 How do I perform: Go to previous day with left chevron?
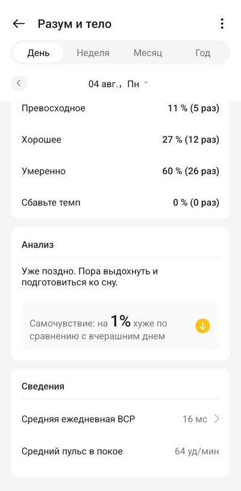(19, 83)
